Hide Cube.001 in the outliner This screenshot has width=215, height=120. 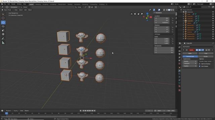coord(213,16)
